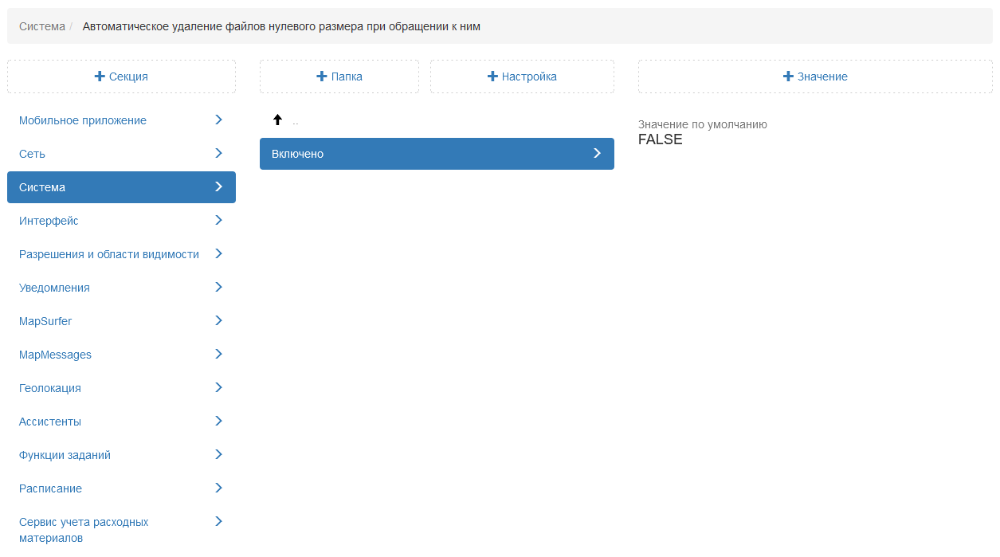Click the Расписание chevron arrow
Screen dimensions: 1000x557
coord(219,488)
